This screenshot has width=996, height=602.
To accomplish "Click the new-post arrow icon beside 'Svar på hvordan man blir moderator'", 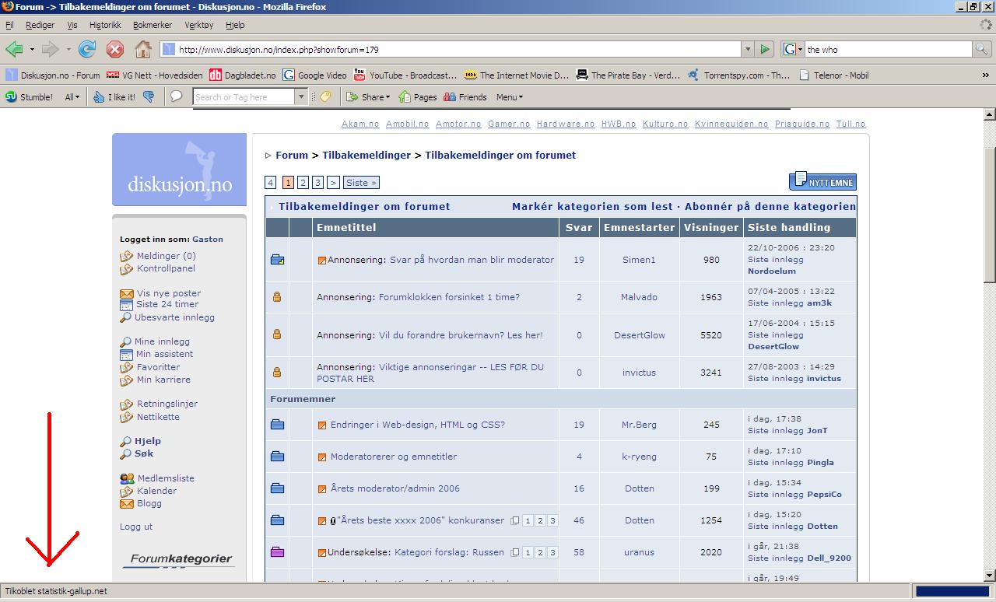I will pyautogui.click(x=322, y=261).
